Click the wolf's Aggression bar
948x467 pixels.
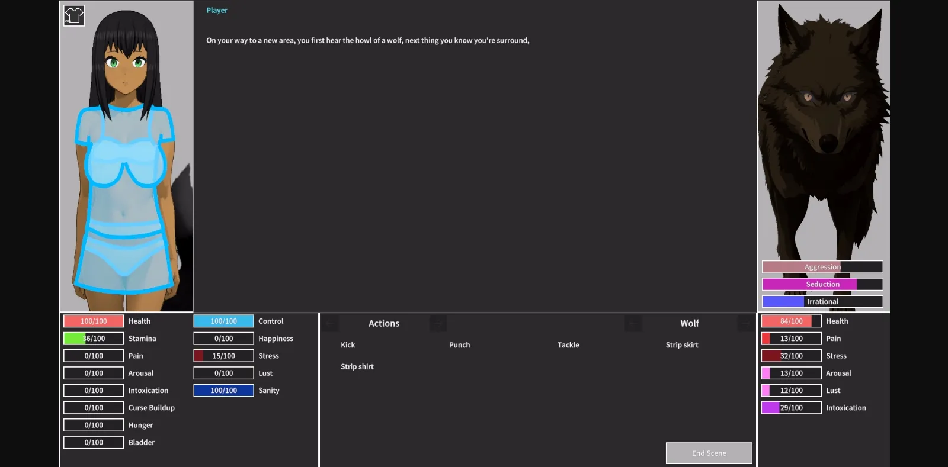pyautogui.click(x=822, y=267)
